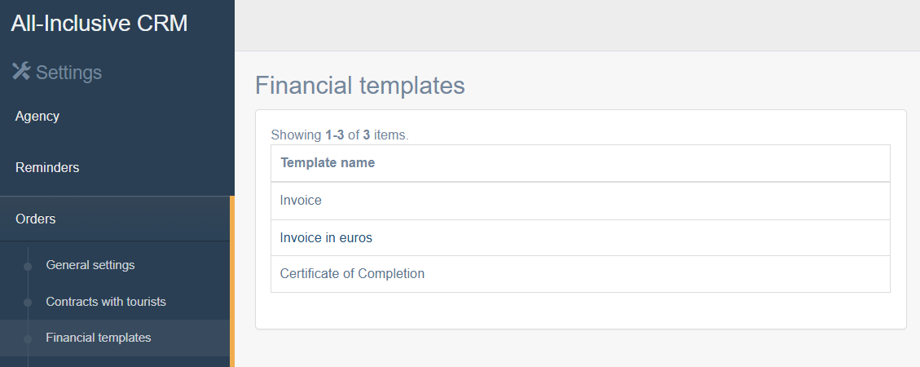Click the wrench Settings icon
The image size is (920, 367).
coord(21,72)
